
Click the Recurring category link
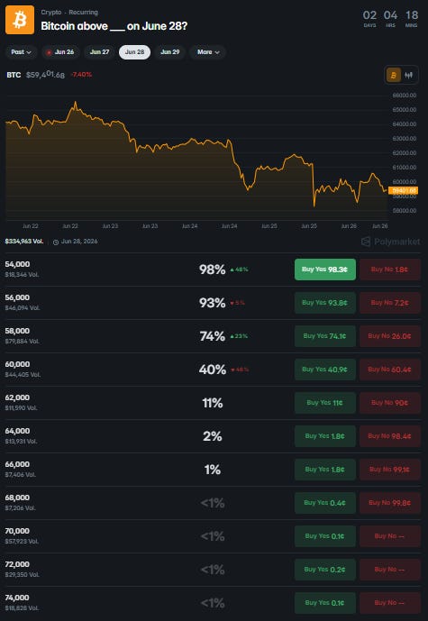point(83,13)
